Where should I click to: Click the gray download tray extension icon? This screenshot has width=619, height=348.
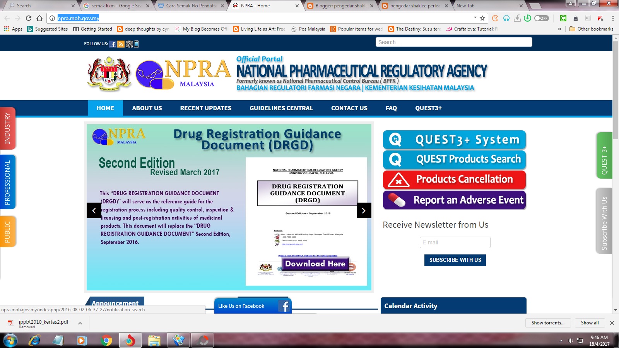(x=517, y=18)
